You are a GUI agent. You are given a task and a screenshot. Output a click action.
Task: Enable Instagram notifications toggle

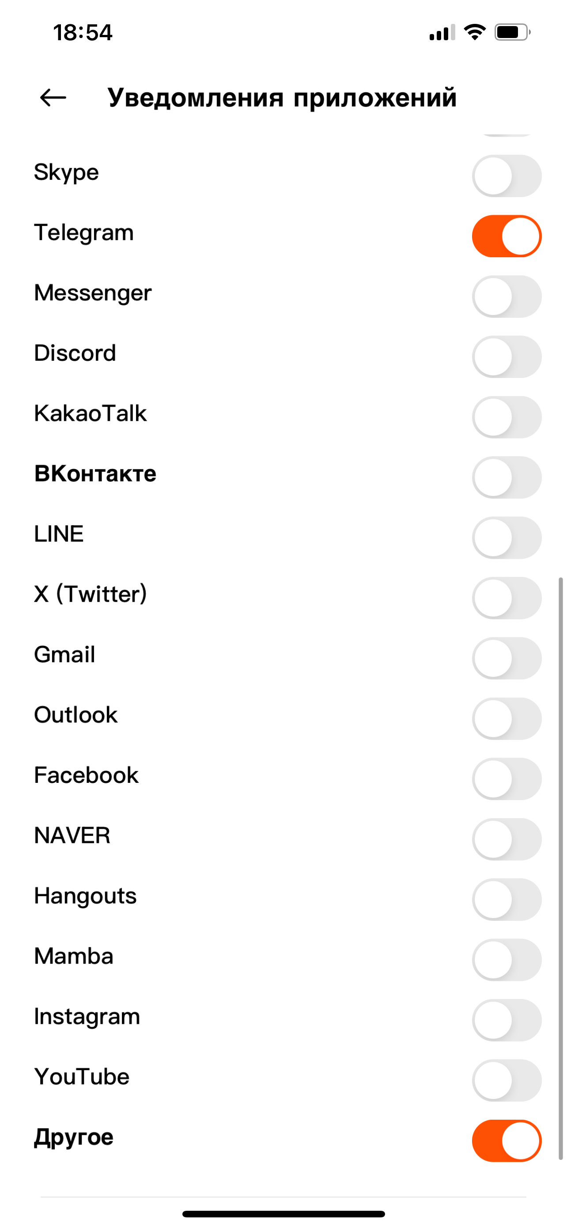pyautogui.click(x=507, y=1020)
